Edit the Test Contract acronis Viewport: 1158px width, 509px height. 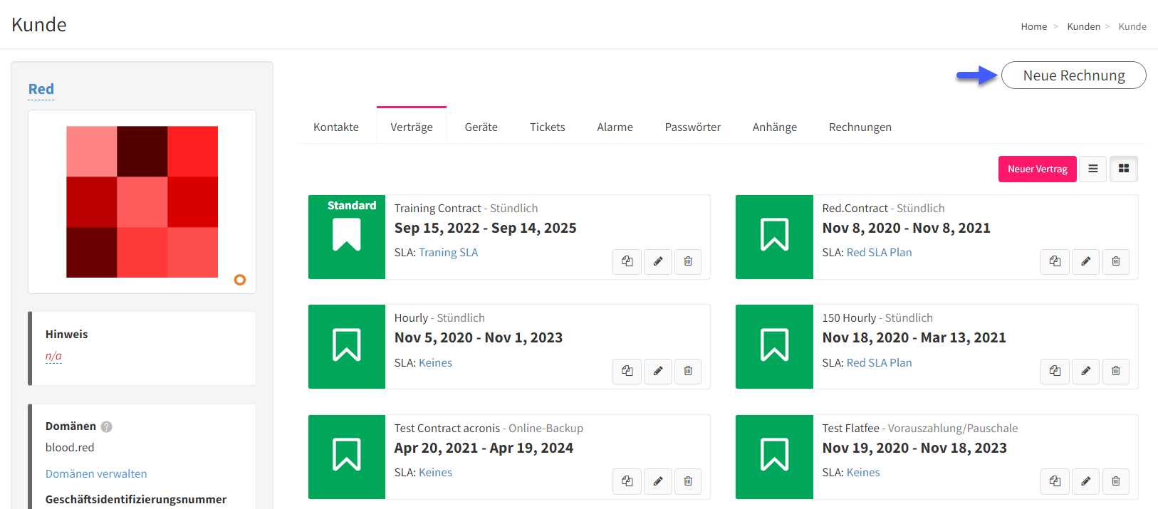tap(658, 481)
